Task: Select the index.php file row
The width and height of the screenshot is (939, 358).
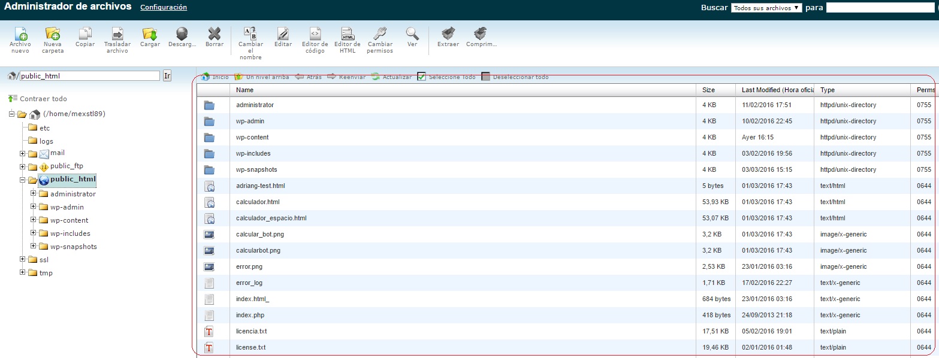Action: coord(567,315)
